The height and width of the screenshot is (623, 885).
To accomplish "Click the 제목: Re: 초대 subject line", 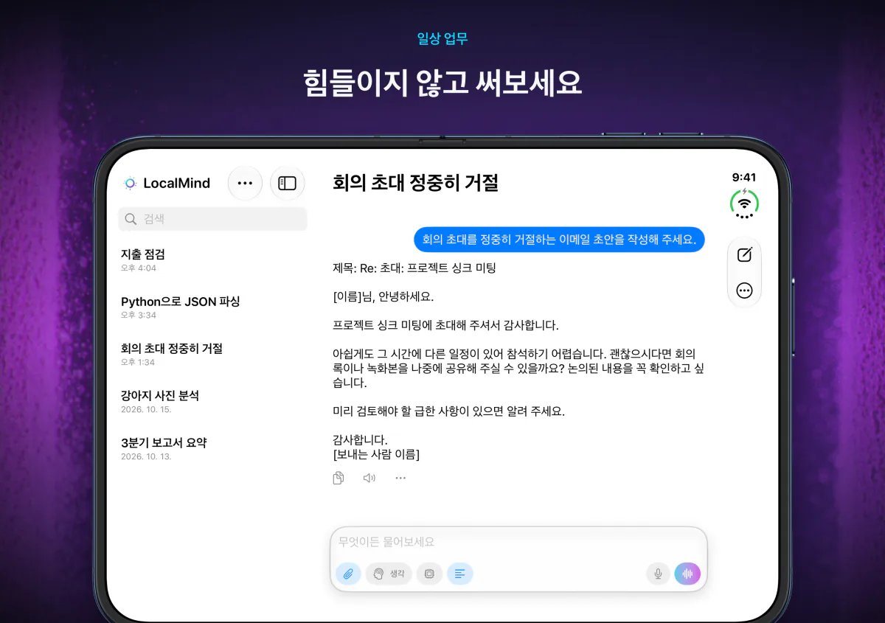I will click(414, 268).
